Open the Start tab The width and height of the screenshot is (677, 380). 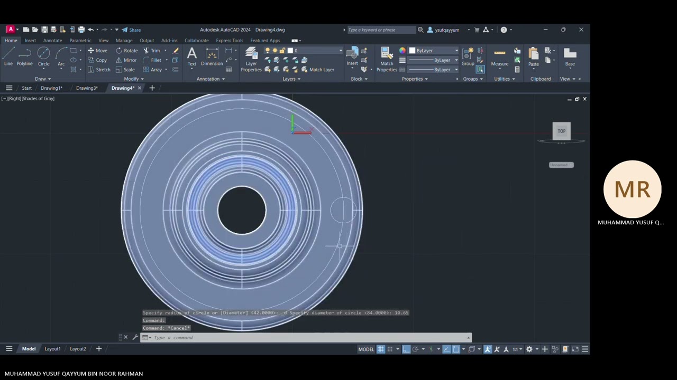point(26,88)
